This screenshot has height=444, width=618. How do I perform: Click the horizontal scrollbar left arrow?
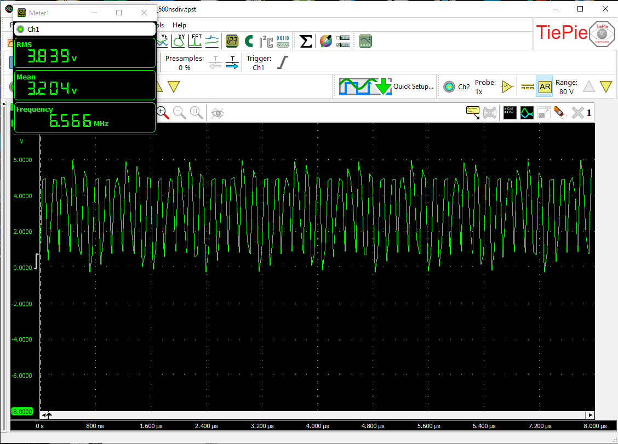pyautogui.click(x=44, y=415)
